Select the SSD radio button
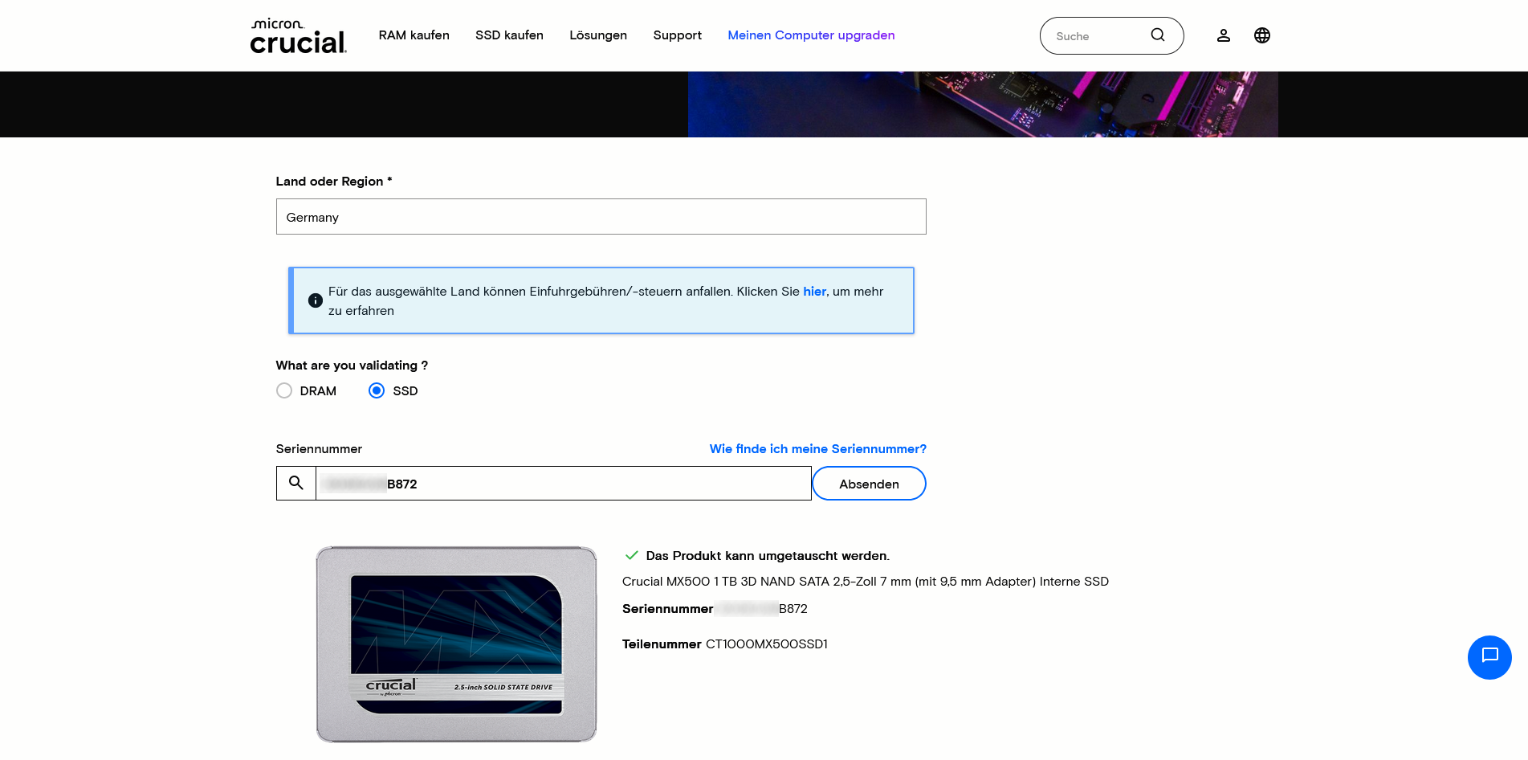Image resolution: width=1528 pixels, height=760 pixels. (376, 390)
